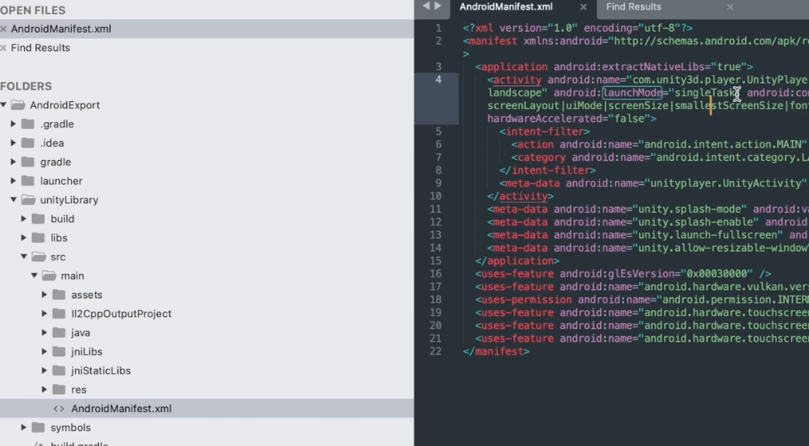This screenshot has width=809, height=446.
Task: Collapse the AndroidExport root folder
Action: pyautogui.click(x=4, y=105)
